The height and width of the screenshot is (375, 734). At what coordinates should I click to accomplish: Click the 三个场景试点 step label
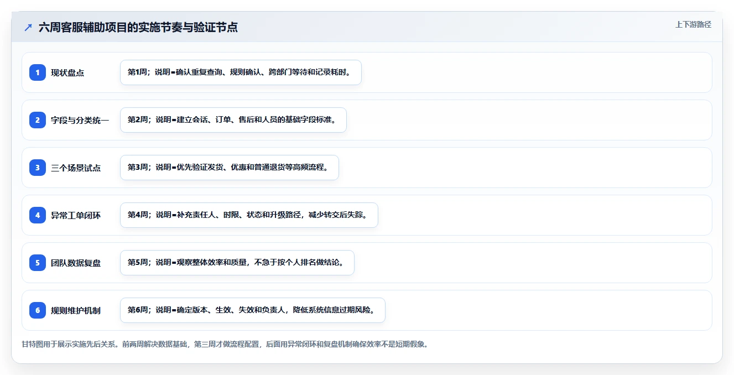76,168
